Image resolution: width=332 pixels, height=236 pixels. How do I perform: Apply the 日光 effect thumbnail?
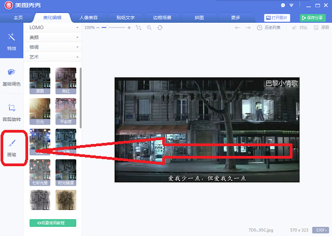40,112
